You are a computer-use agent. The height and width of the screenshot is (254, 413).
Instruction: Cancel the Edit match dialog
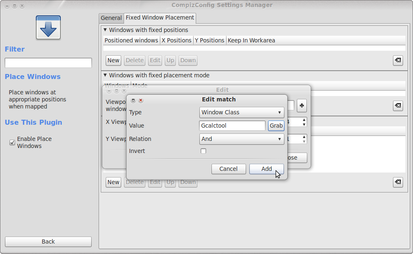click(x=229, y=169)
